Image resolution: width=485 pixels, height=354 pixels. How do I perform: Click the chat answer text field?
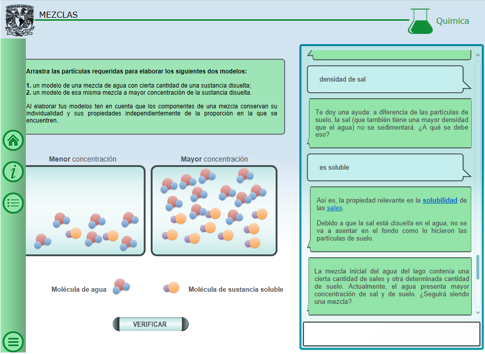coord(391,334)
